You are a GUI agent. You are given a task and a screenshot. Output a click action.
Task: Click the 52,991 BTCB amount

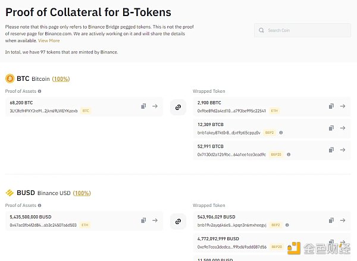[211, 146]
